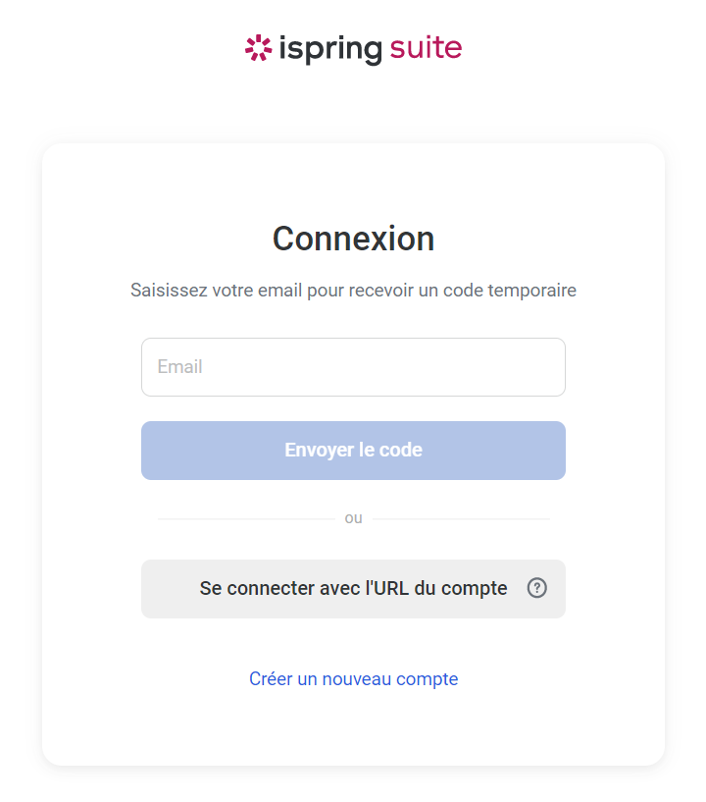Screen dimensions: 706x802
Task: Click the "Email" placeholder text
Action: (179, 367)
